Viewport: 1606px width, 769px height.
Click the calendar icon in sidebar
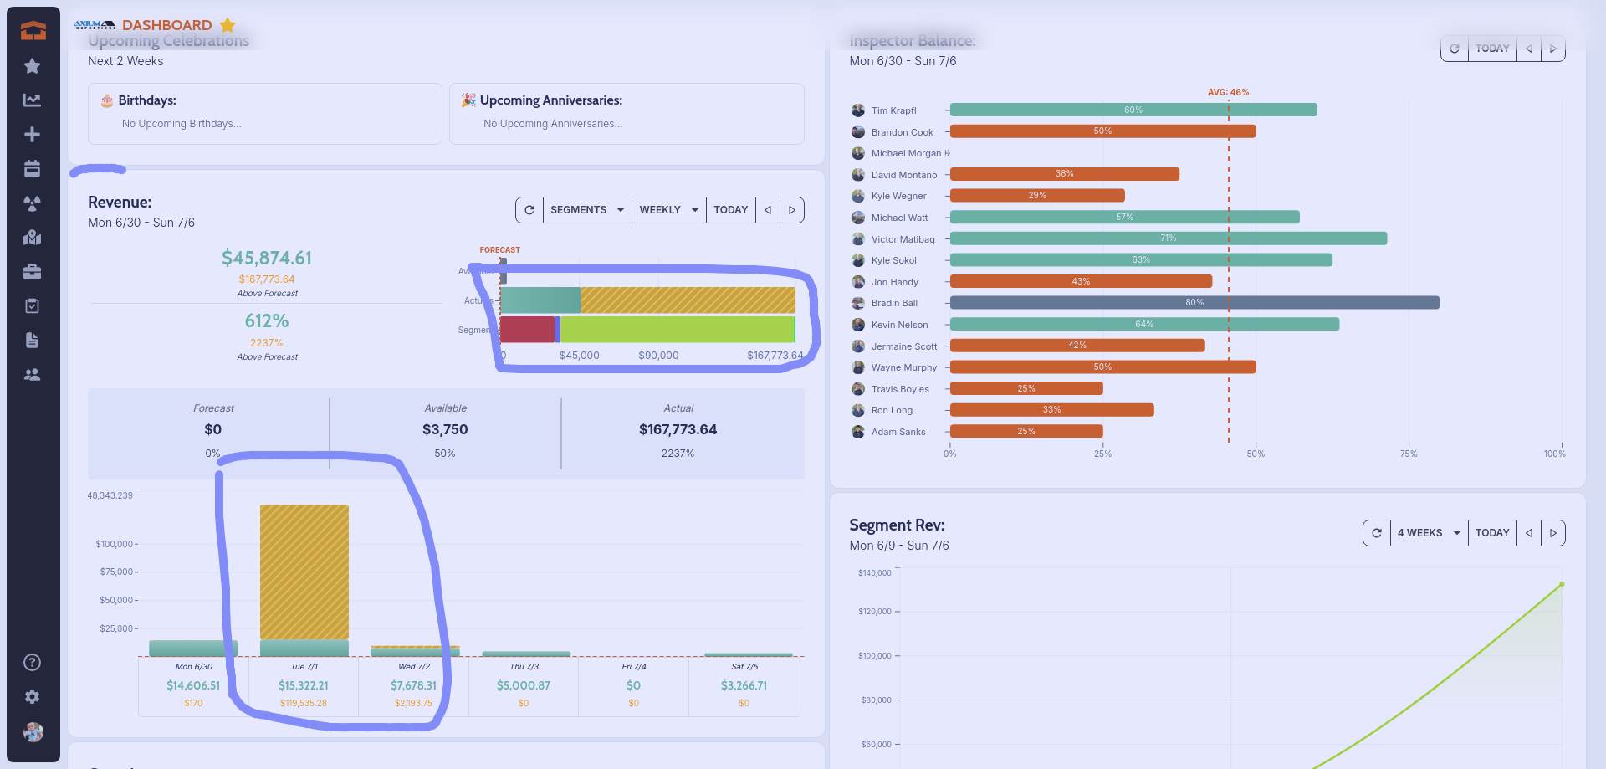[x=32, y=169]
